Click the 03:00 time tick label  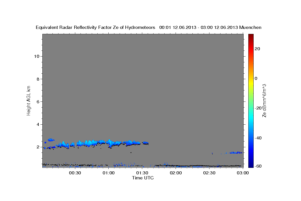click(243, 173)
